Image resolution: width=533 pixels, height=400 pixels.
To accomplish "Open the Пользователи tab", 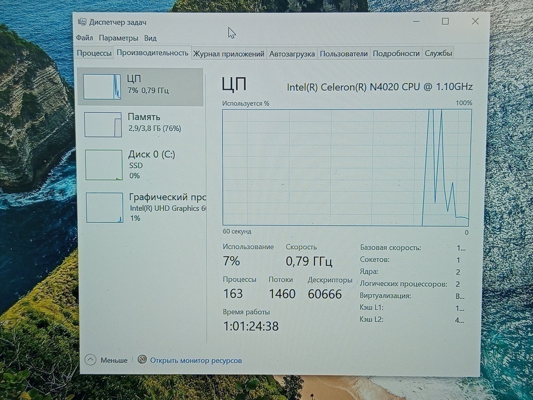I will tap(343, 53).
